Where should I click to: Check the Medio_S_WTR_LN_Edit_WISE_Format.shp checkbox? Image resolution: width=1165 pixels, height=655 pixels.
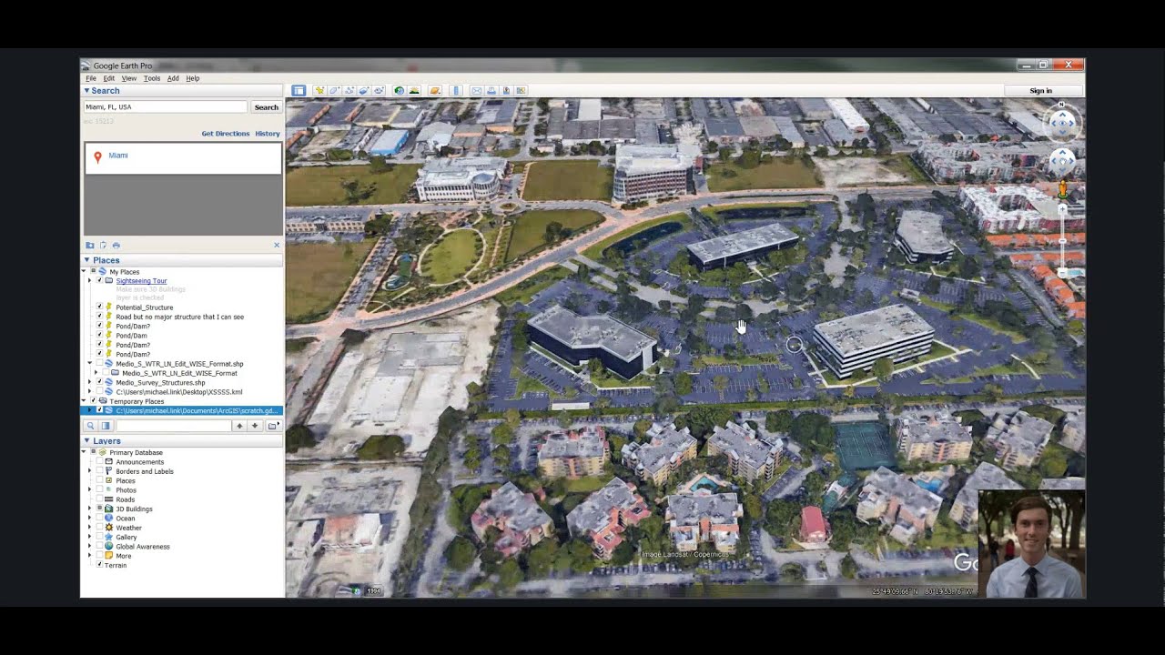pyautogui.click(x=99, y=364)
